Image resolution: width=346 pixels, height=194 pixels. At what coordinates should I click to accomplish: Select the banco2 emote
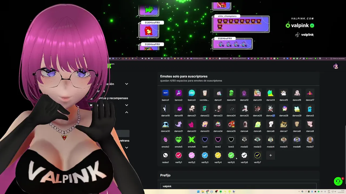(178, 93)
